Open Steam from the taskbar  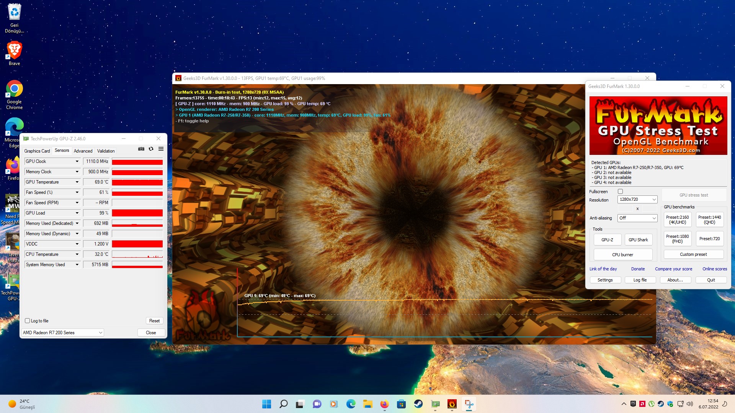(x=418, y=404)
